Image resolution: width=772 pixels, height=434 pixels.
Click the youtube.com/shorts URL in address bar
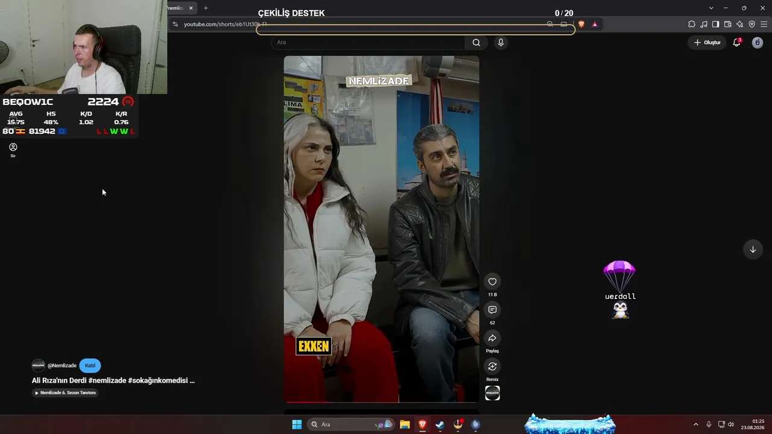[x=225, y=24]
